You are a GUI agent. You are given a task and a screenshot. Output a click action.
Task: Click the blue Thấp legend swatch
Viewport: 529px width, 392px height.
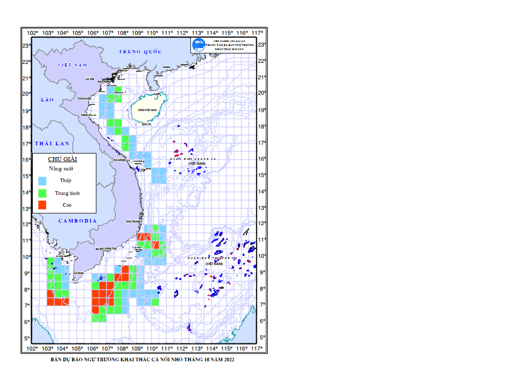coord(42,181)
